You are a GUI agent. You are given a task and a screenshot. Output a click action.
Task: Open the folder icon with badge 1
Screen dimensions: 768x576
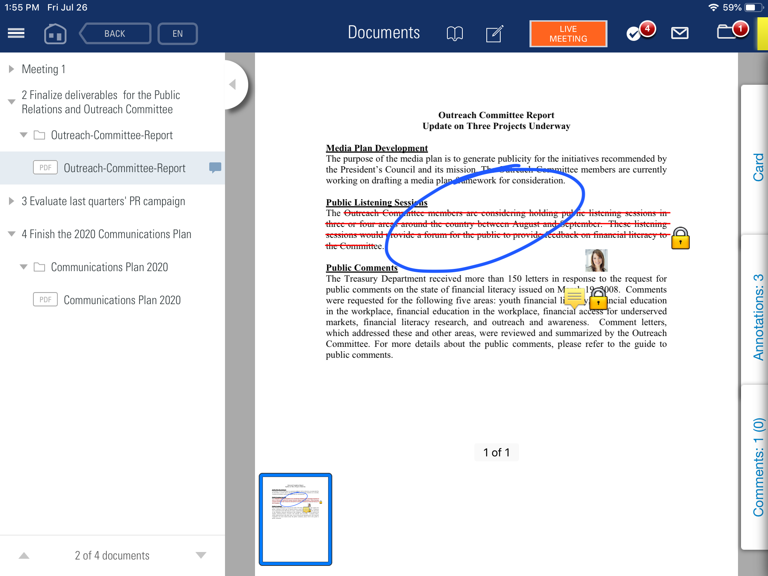click(x=727, y=32)
